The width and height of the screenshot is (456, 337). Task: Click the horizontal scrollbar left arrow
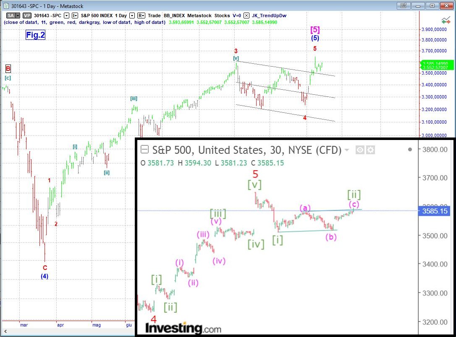[5, 331]
